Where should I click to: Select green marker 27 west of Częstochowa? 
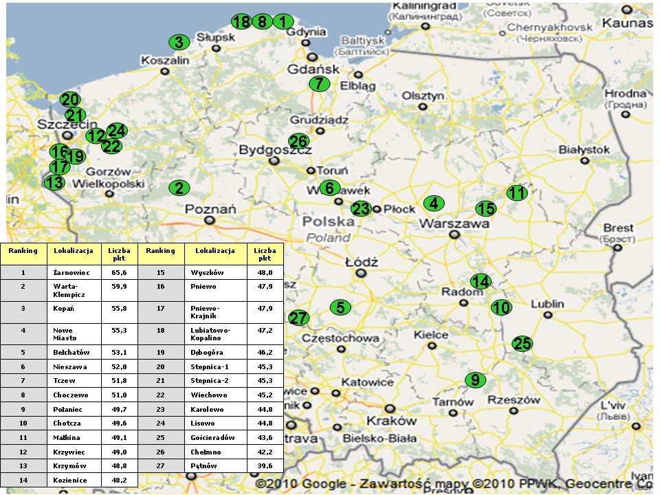(298, 318)
